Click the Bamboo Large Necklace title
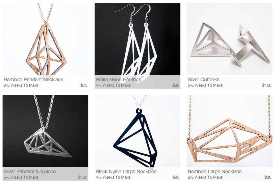Viewport: 275px width, 182px height. coord(215,172)
